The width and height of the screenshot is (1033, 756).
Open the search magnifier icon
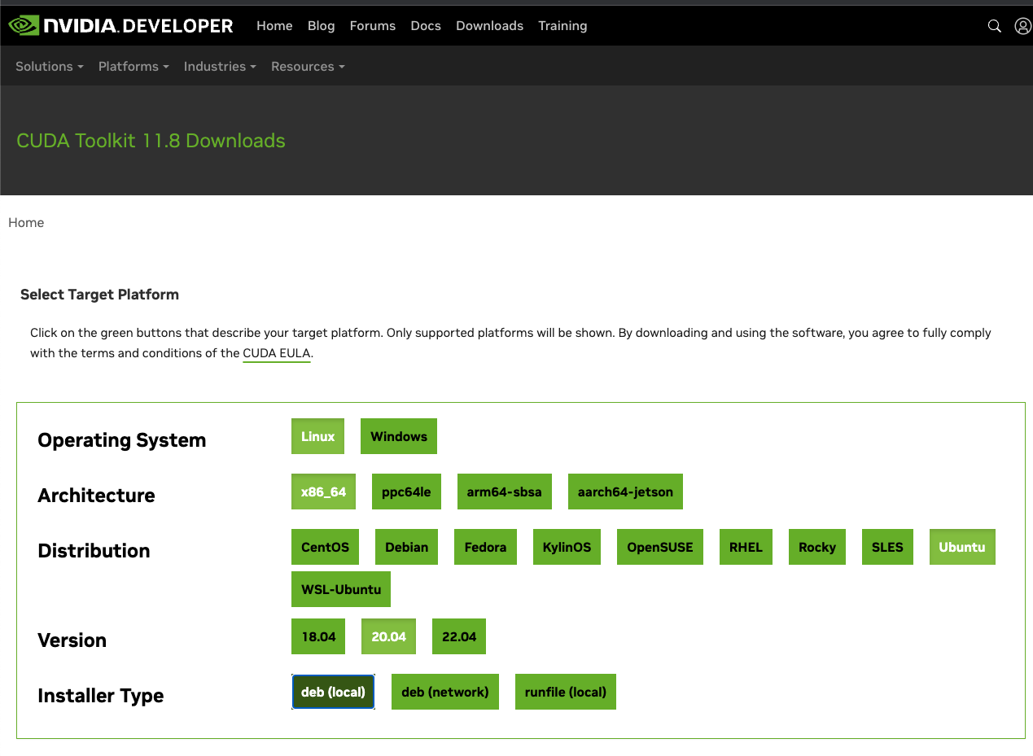pos(994,26)
